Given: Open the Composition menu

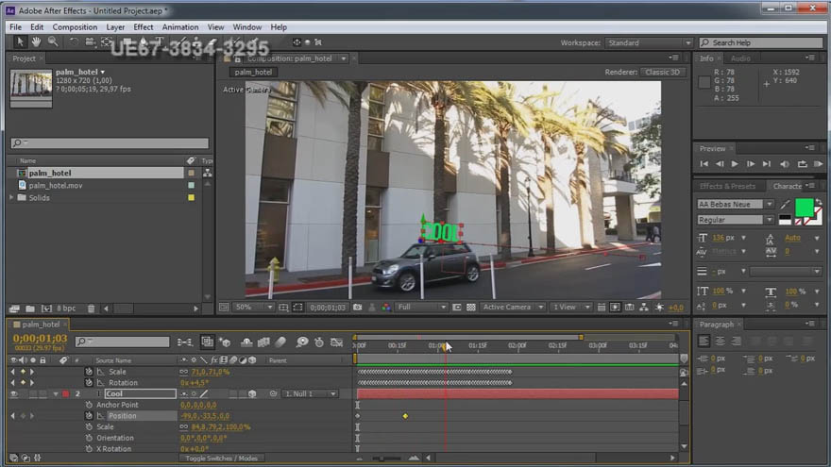Looking at the screenshot, I should [75, 27].
